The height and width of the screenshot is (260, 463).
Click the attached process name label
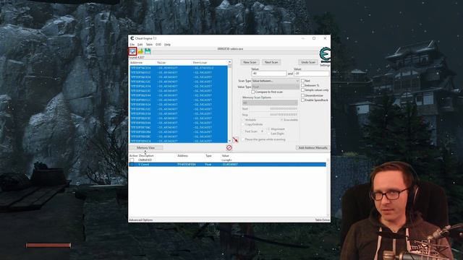coord(230,48)
